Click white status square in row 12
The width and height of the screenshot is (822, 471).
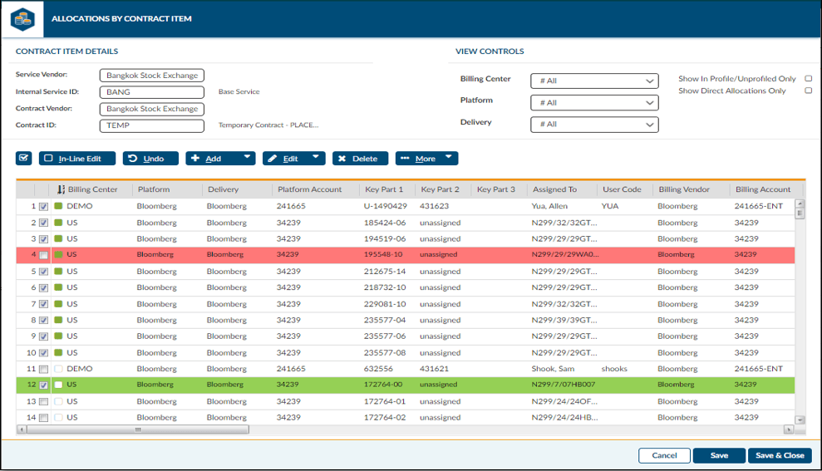pos(58,385)
